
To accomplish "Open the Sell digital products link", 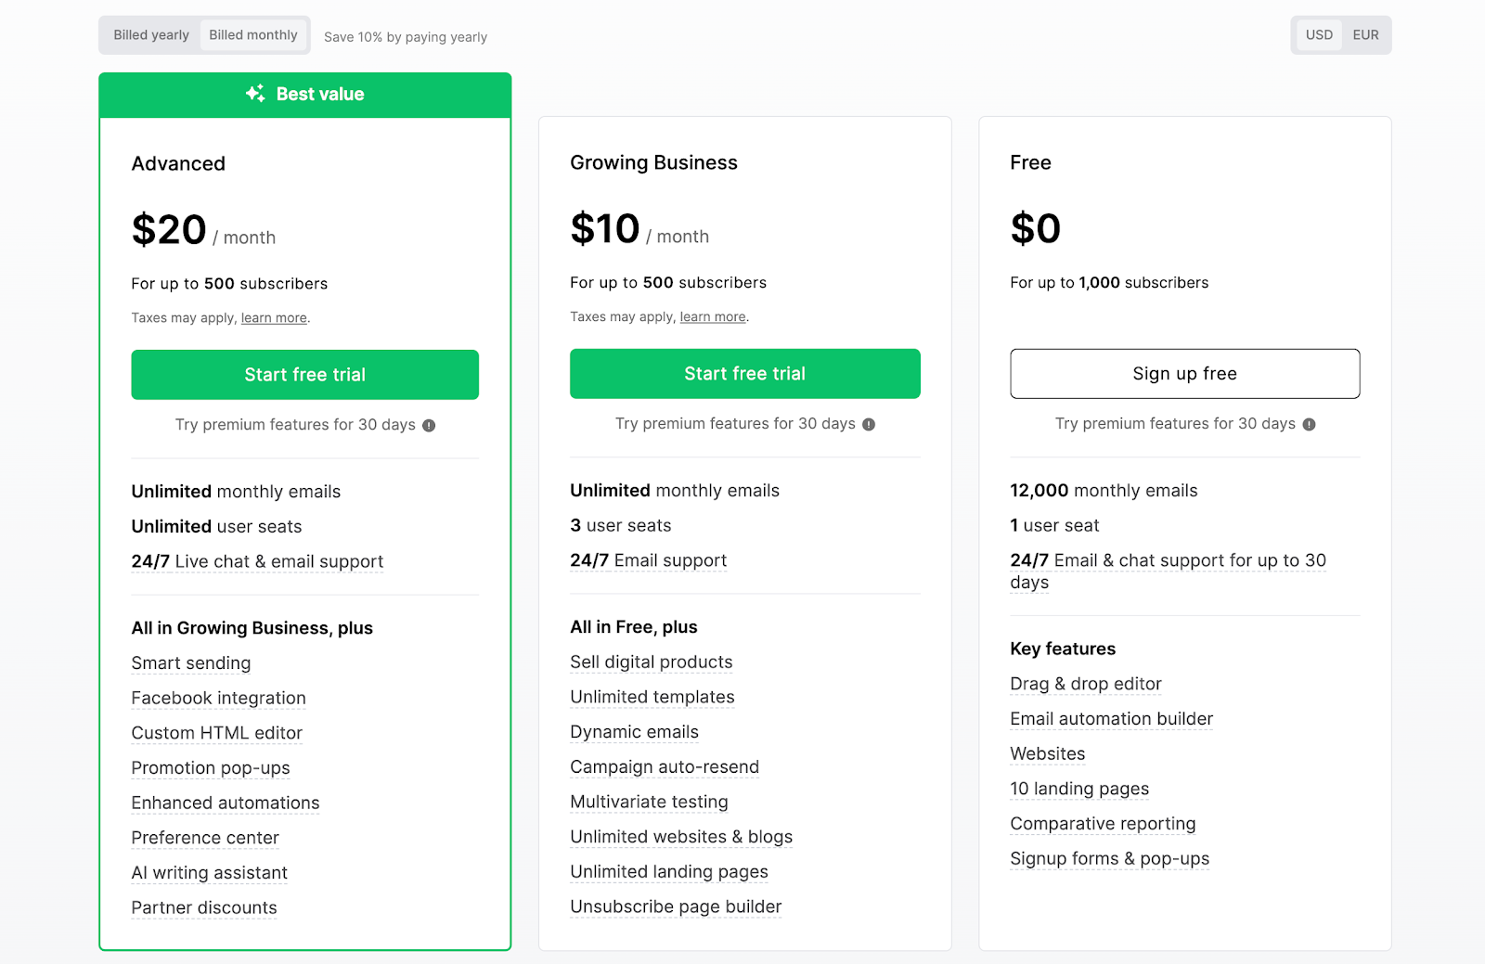I will (651, 662).
